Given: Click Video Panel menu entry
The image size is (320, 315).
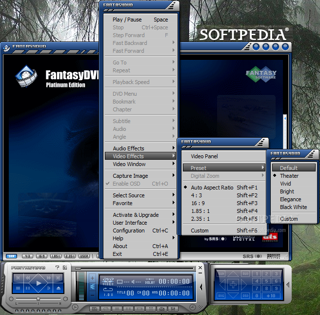Looking at the screenshot, I should (204, 156).
